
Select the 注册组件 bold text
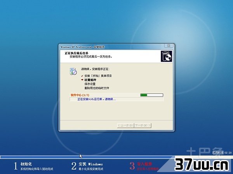click(90, 80)
